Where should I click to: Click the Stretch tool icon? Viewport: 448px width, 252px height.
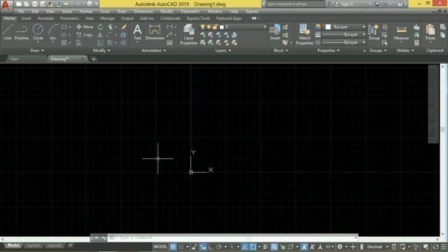click(x=79, y=43)
